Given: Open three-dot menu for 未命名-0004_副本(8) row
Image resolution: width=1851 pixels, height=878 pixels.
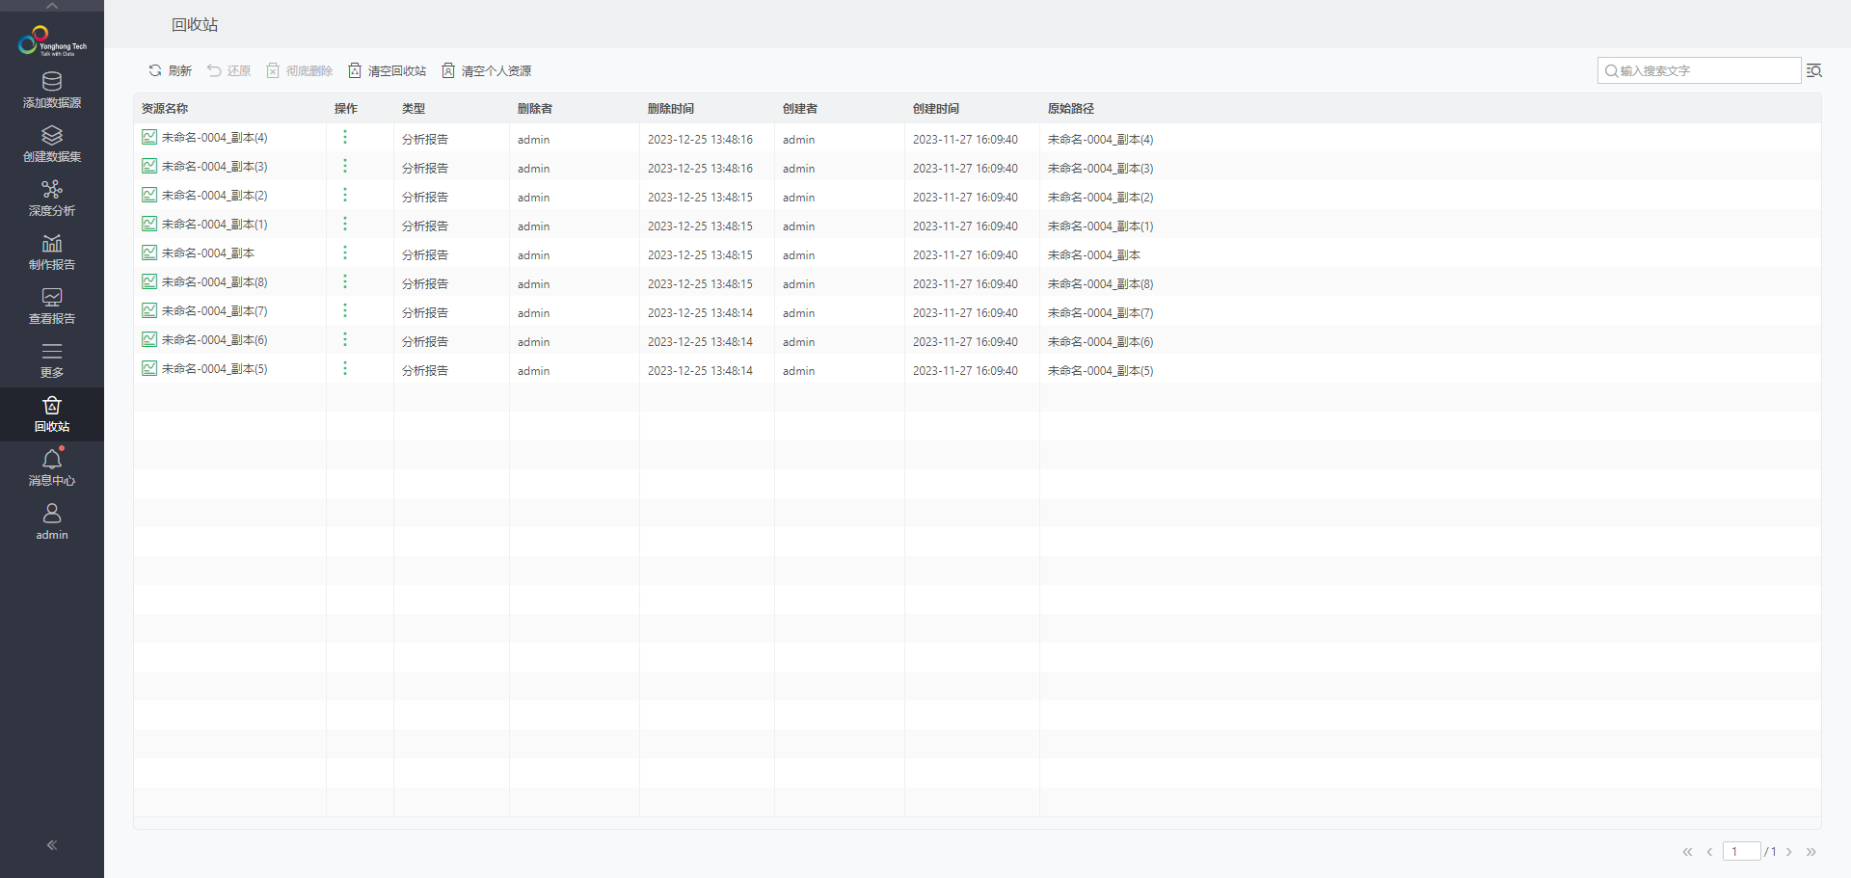Looking at the screenshot, I should pyautogui.click(x=345, y=282).
